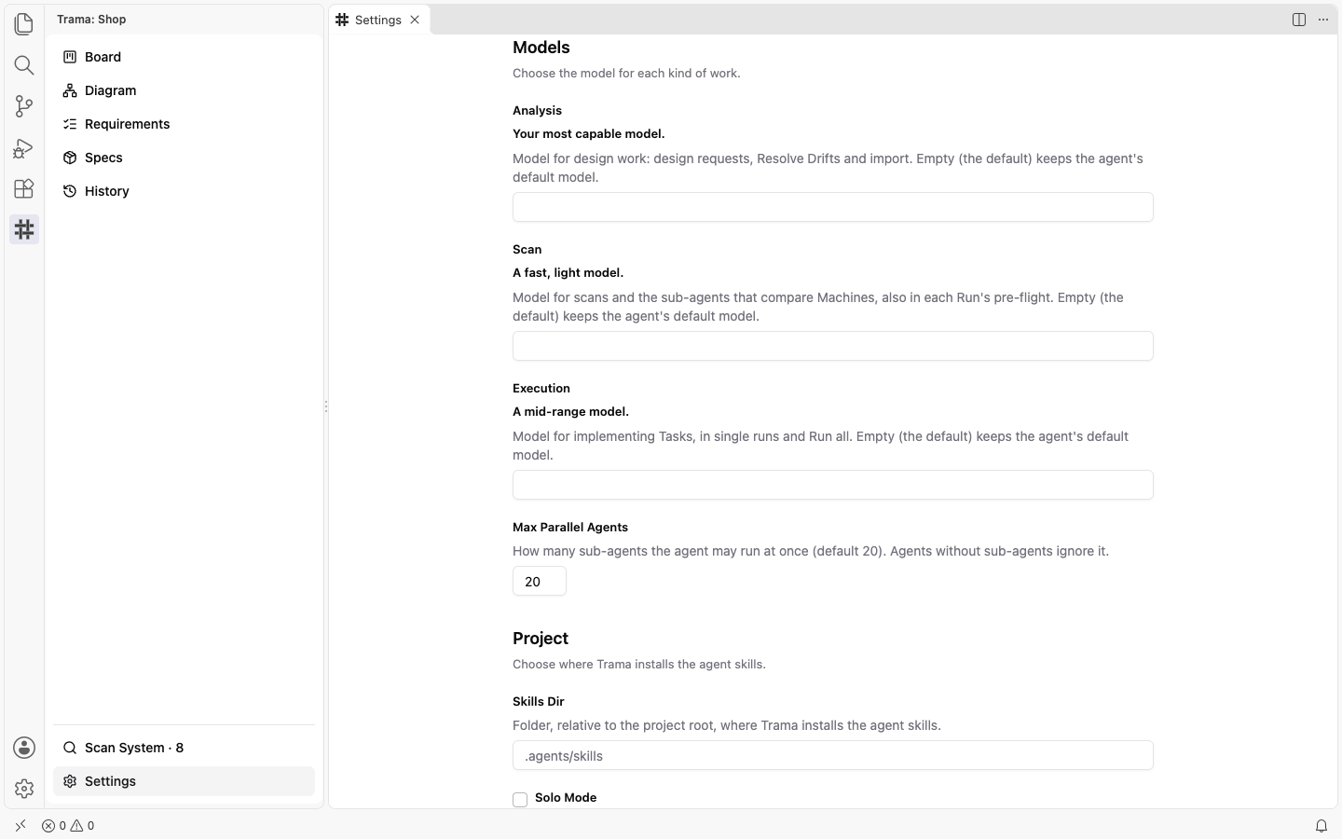The width and height of the screenshot is (1342, 839).
Task: Open the Specs view
Action: pos(184,158)
